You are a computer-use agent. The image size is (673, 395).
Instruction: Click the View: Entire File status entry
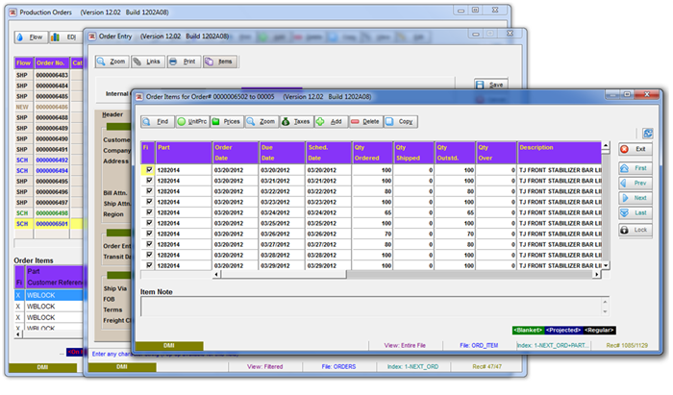click(x=405, y=345)
